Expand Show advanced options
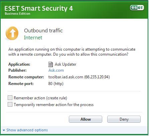Screen dimensions: 149x136 (27, 130)
